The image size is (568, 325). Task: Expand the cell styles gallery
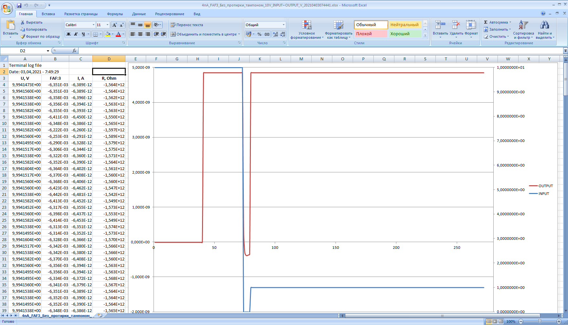[425, 36]
